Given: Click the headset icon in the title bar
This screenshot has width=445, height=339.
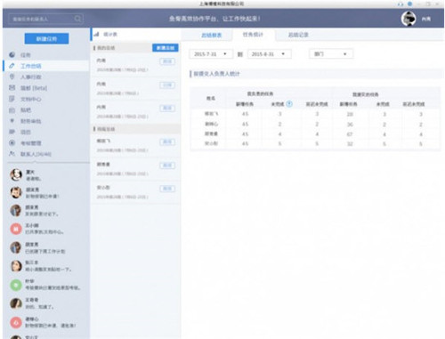Looking at the screenshot, I should click(x=400, y=4).
